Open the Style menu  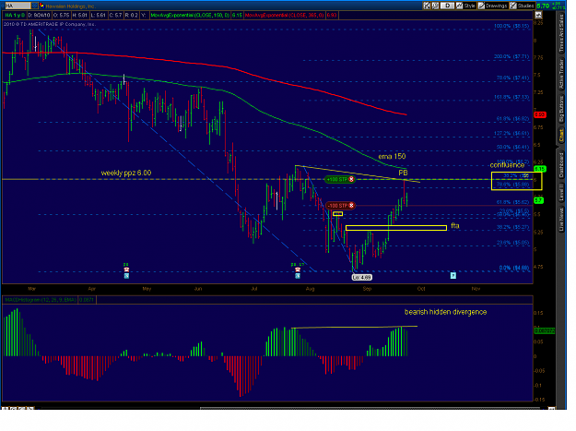point(465,6)
